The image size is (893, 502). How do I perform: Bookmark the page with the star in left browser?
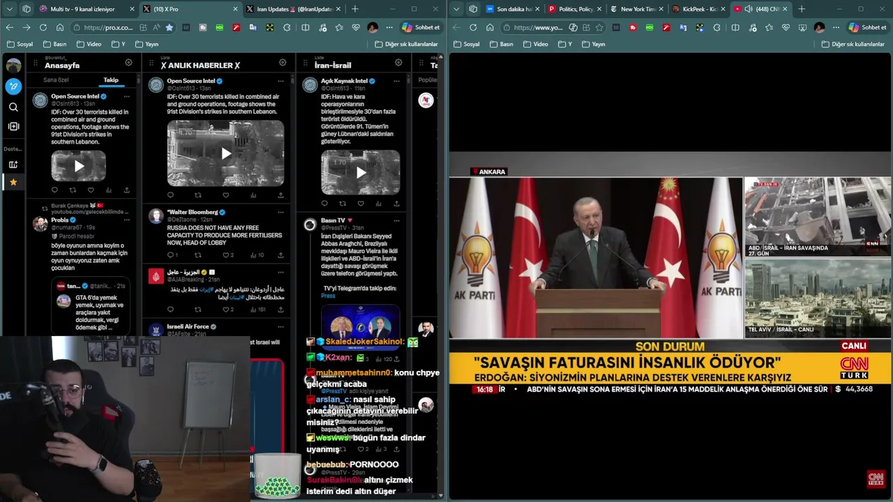click(169, 27)
